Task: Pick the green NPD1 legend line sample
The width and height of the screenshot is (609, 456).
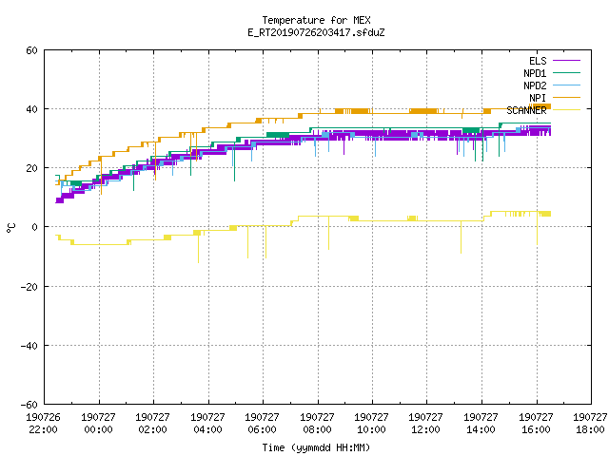Action: coord(566,73)
